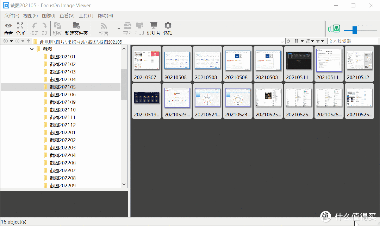Select the 截图202208 folder

tap(63, 178)
